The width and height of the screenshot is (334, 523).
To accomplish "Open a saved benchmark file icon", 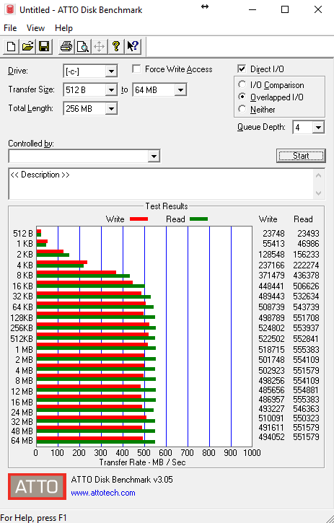I will tap(28, 46).
